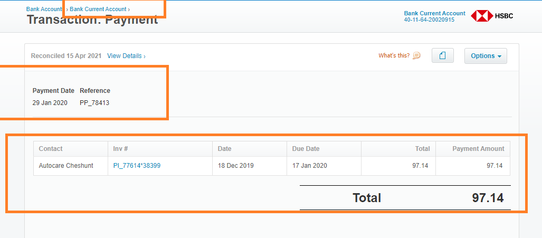Image resolution: width=542 pixels, height=238 pixels.
Task: Open invoice PI_77614*38399
Action: pos(137,165)
